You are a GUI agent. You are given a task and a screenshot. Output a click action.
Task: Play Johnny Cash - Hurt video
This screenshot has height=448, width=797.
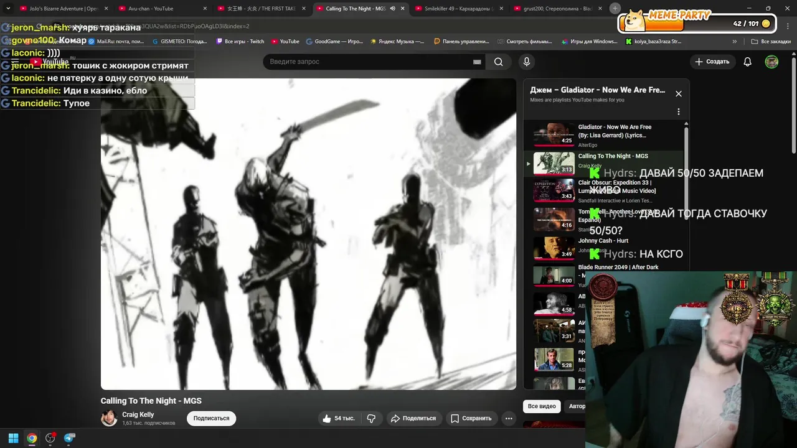[x=604, y=248]
